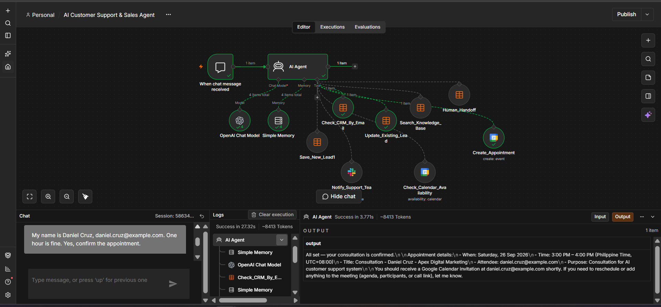Hide the chat panel
The image size is (661, 307).
pos(339,197)
